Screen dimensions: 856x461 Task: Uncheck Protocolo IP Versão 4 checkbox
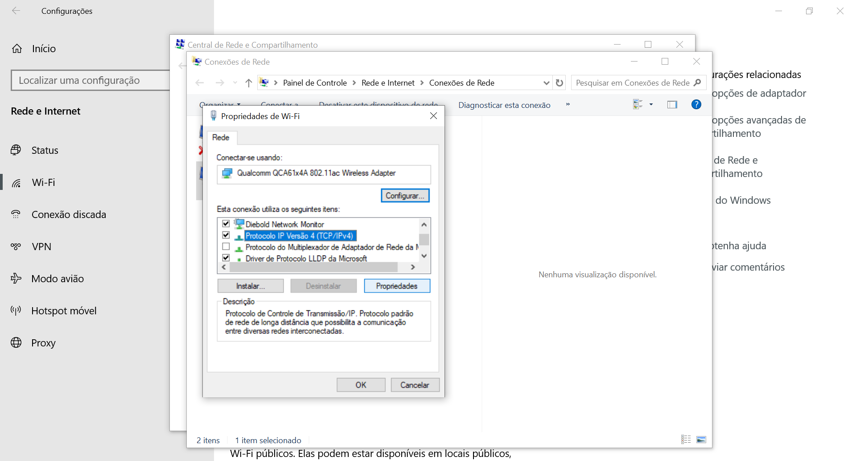(x=226, y=235)
